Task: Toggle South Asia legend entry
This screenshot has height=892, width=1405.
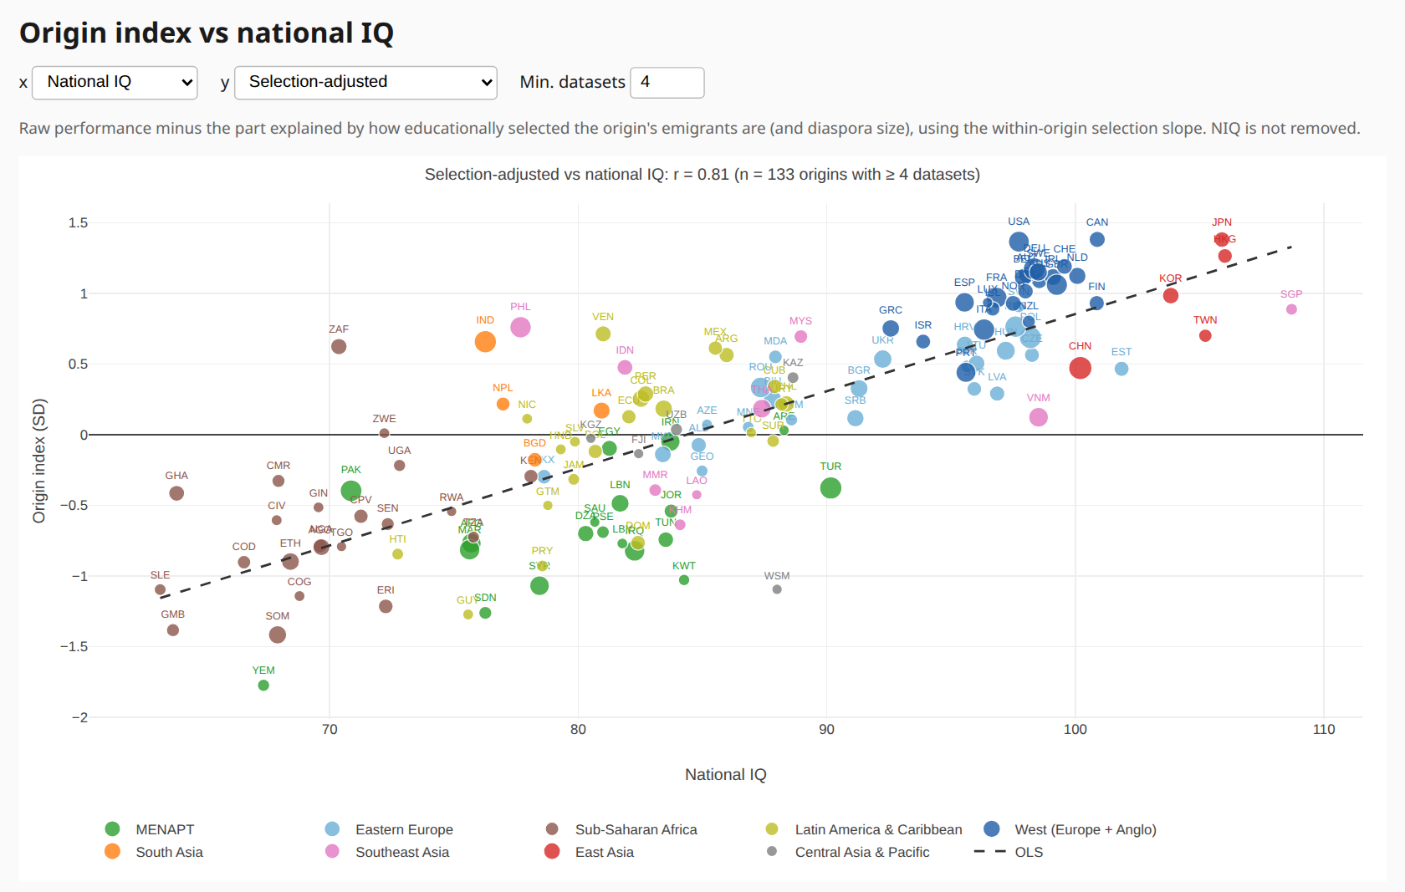Action: click(x=155, y=852)
